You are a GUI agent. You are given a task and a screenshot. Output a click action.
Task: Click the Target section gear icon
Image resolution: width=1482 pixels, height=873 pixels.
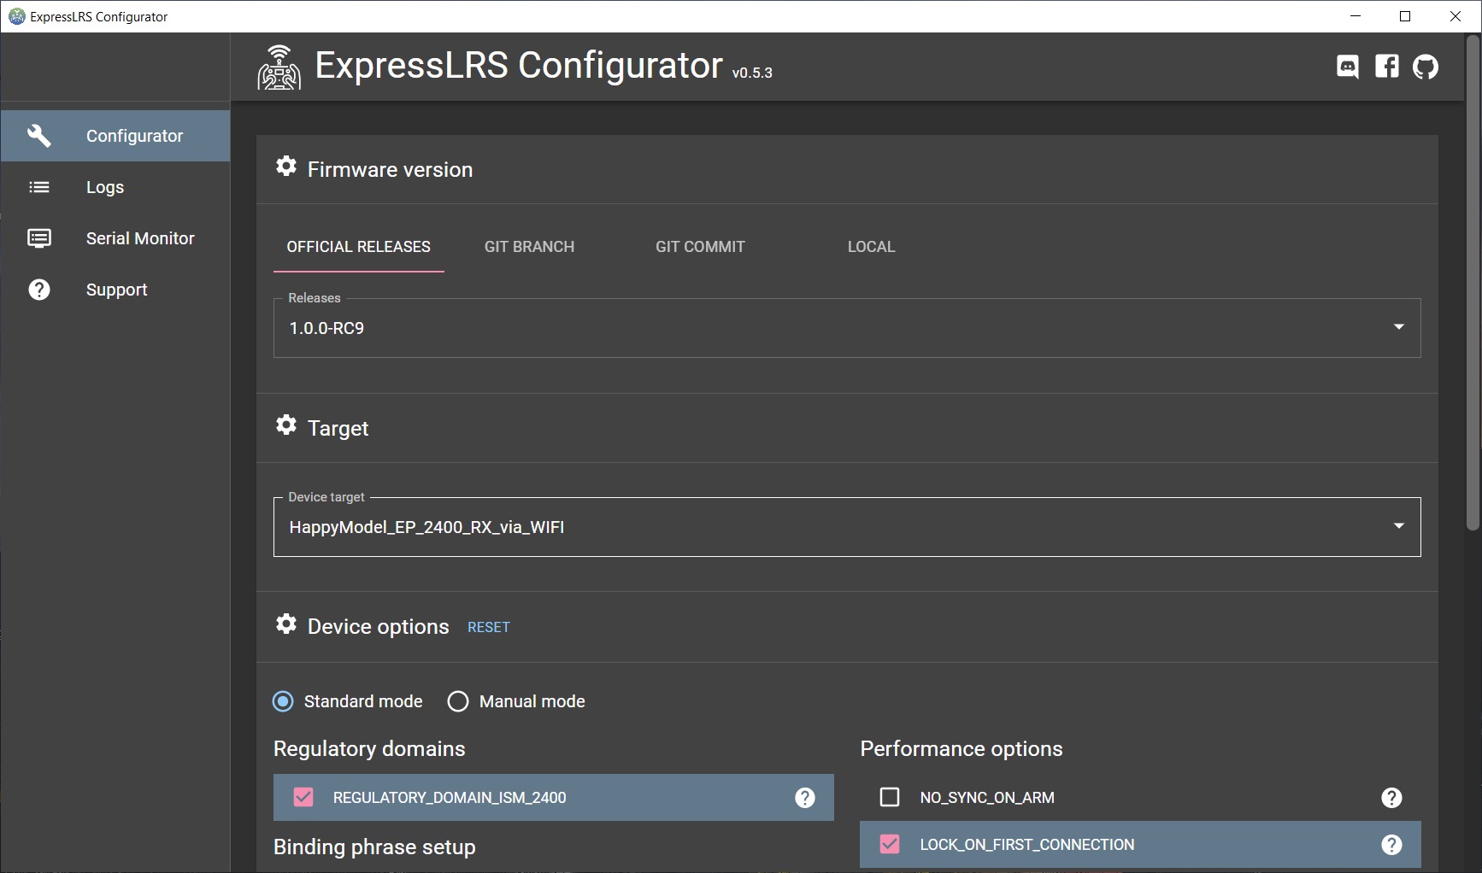(286, 425)
